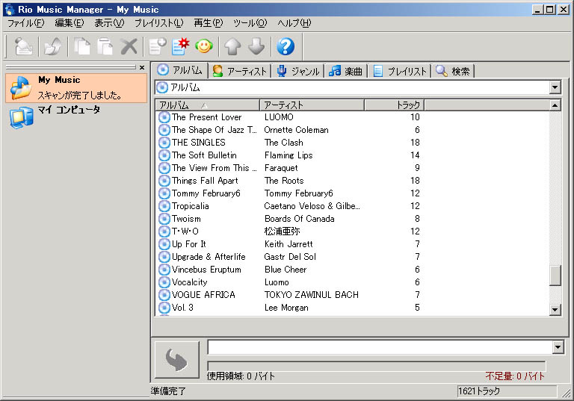The width and height of the screenshot is (574, 401).
Task: Open help with the blue question mark icon
Action: coord(286,46)
